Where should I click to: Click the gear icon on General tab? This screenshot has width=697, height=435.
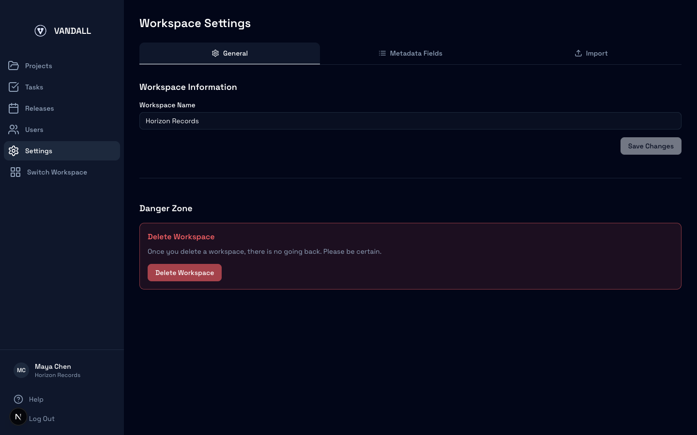tap(215, 53)
